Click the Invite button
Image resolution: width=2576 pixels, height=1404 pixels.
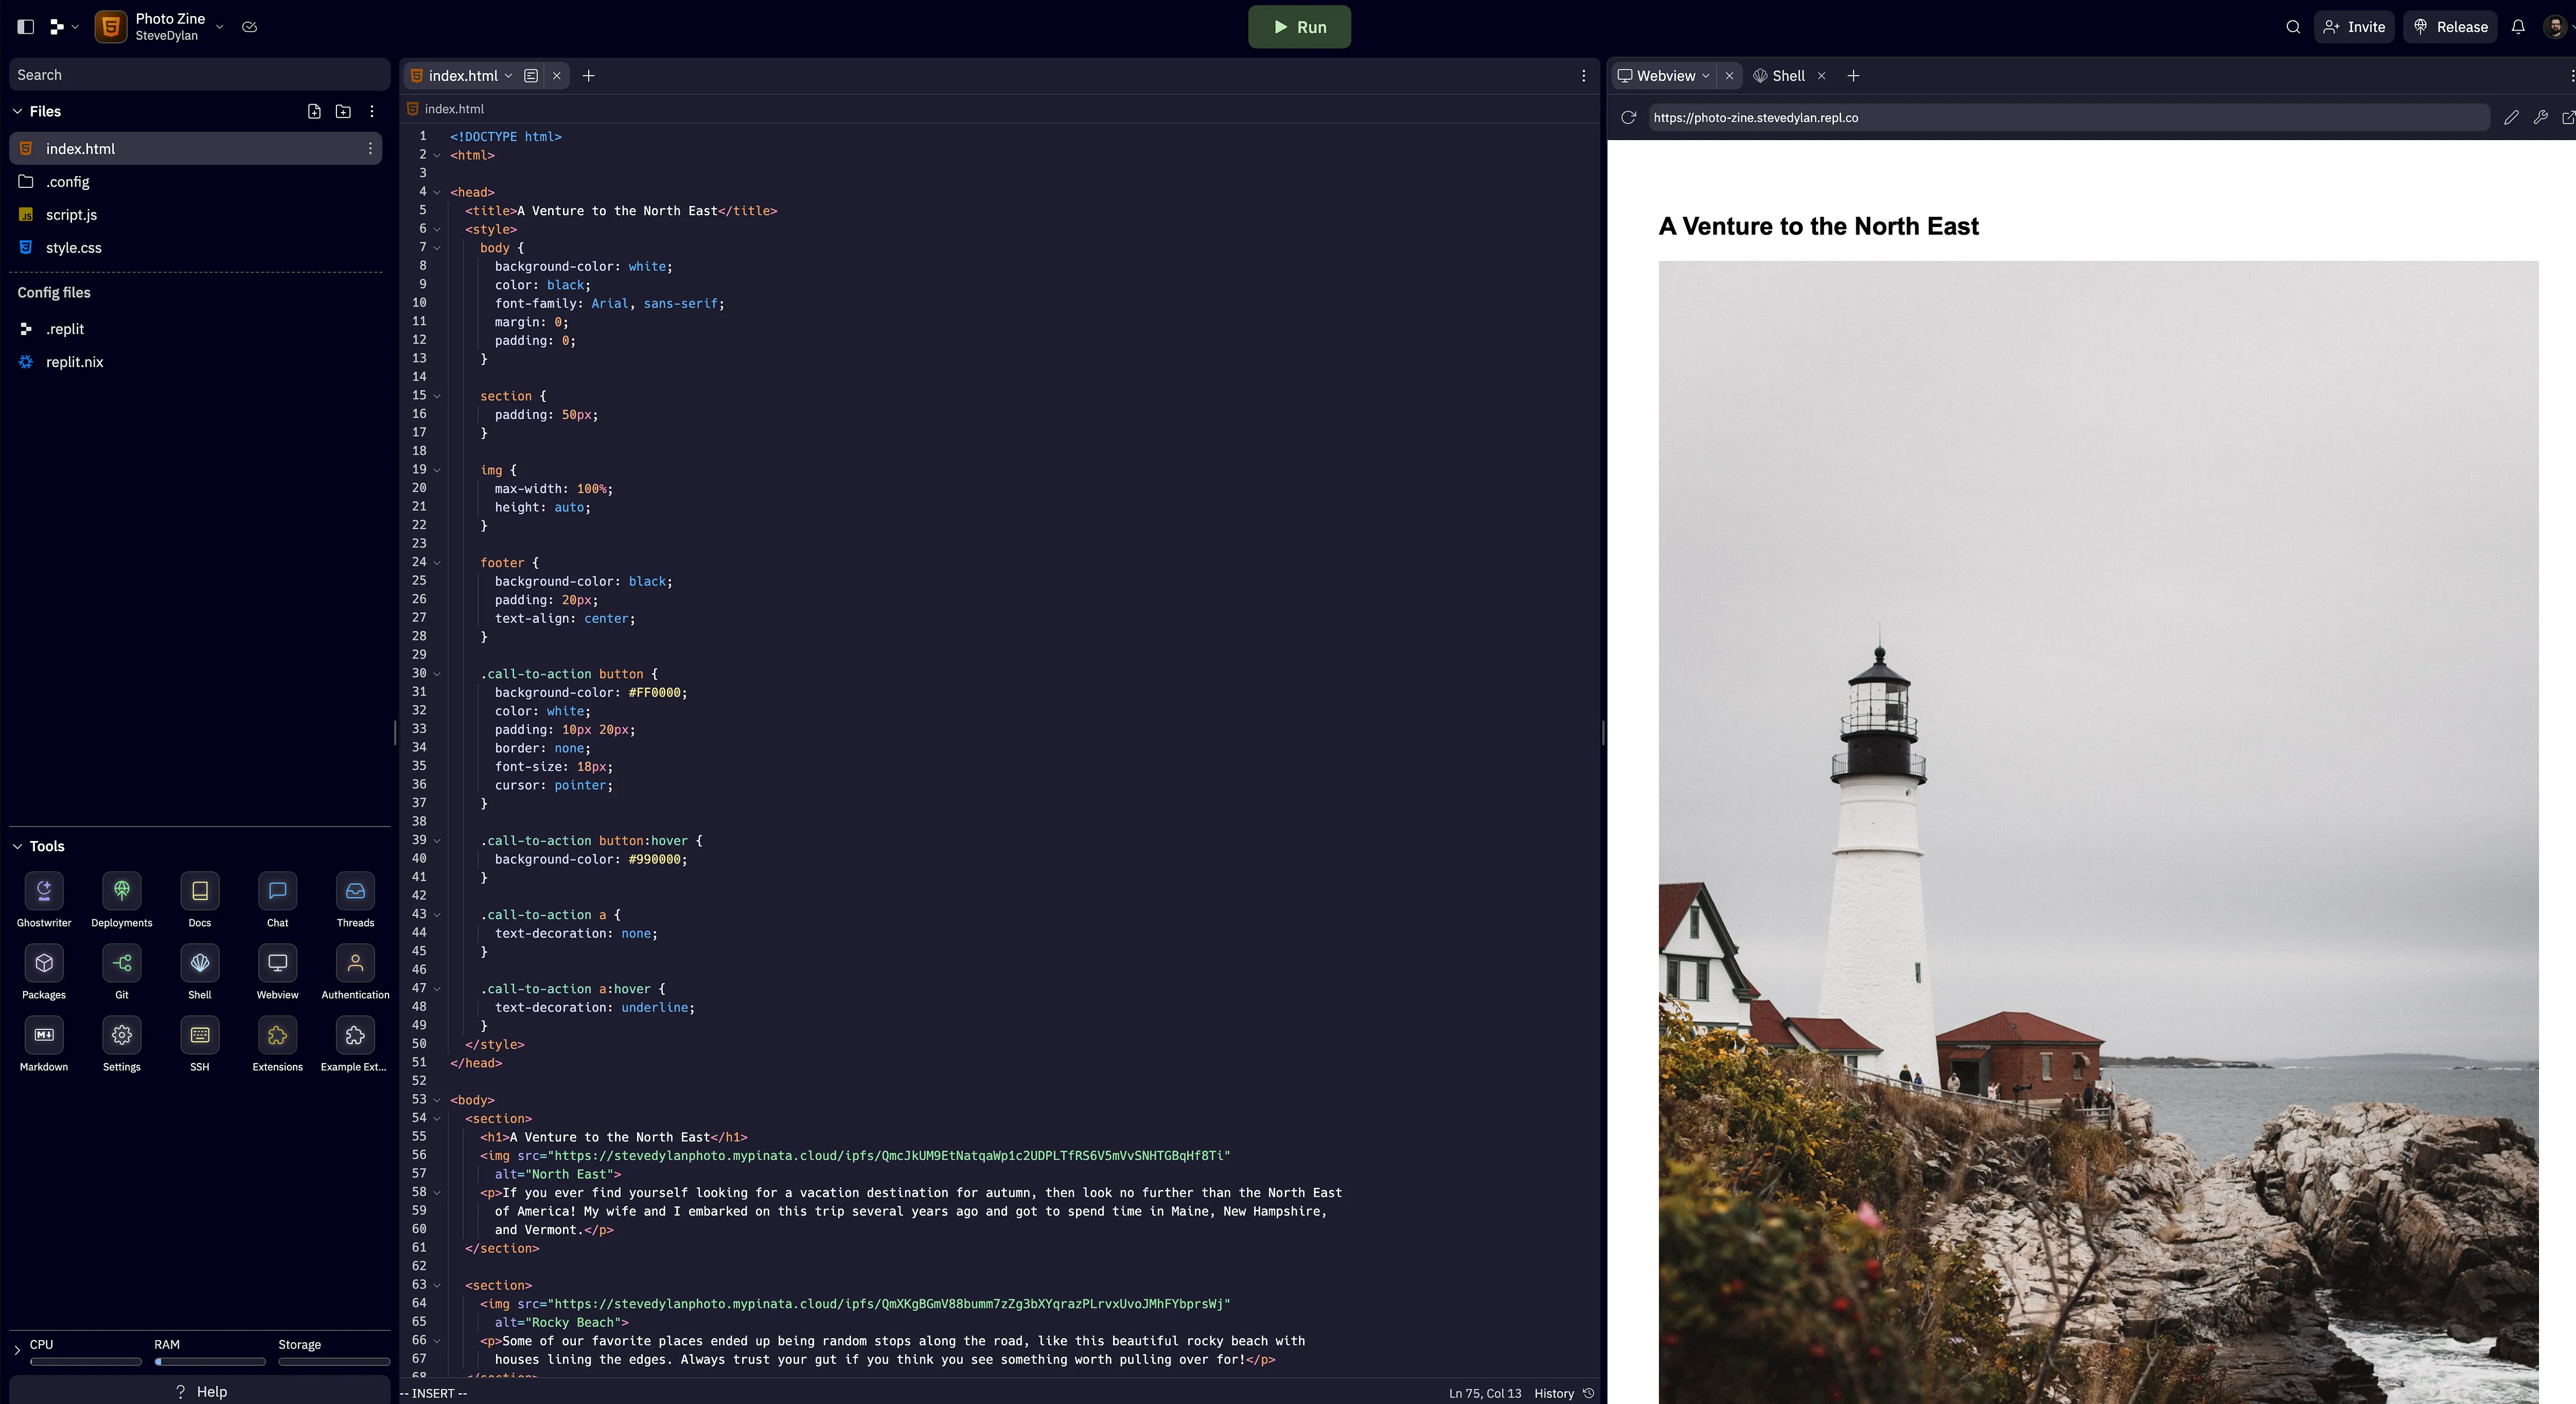click(2354, 27)
